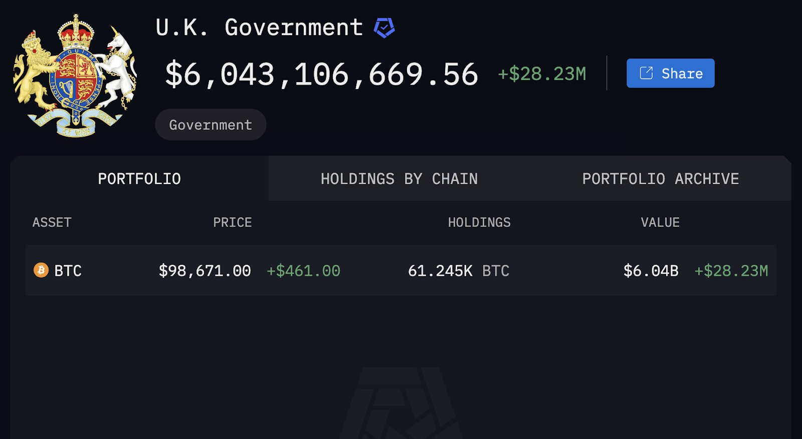The height and width of the screenshot is (439, 802).
Task: Sort by the HOLDINGS column header
Action: 479,222
